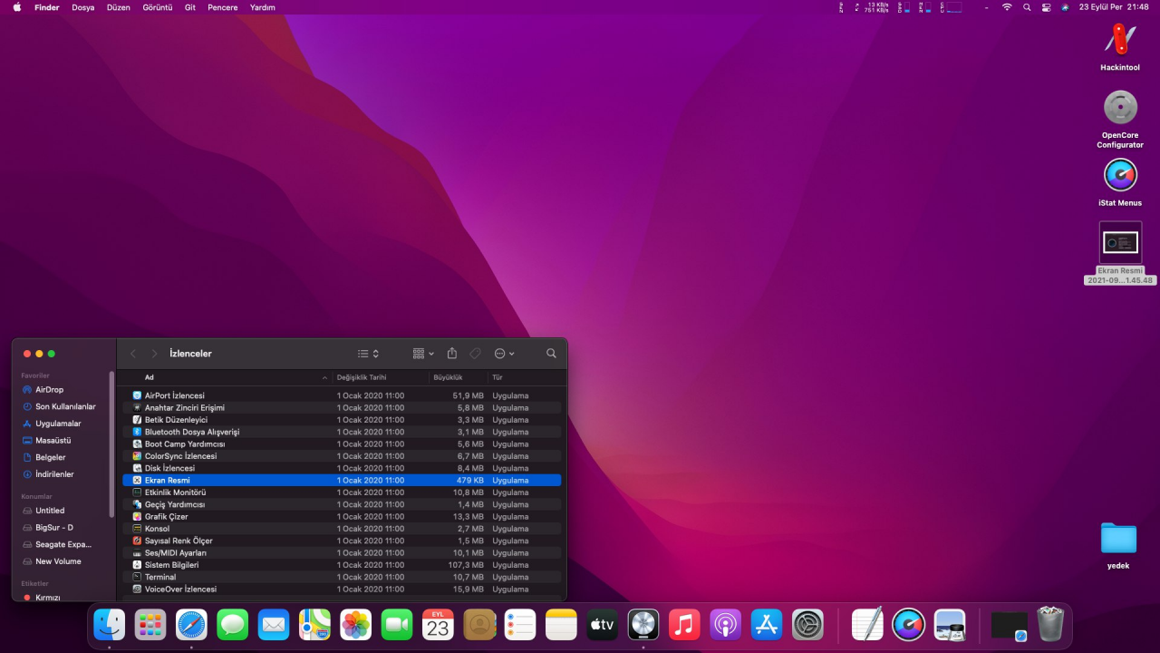
Task: Click the Hackintool desktop icon
Action: (x=1120, y=40)
